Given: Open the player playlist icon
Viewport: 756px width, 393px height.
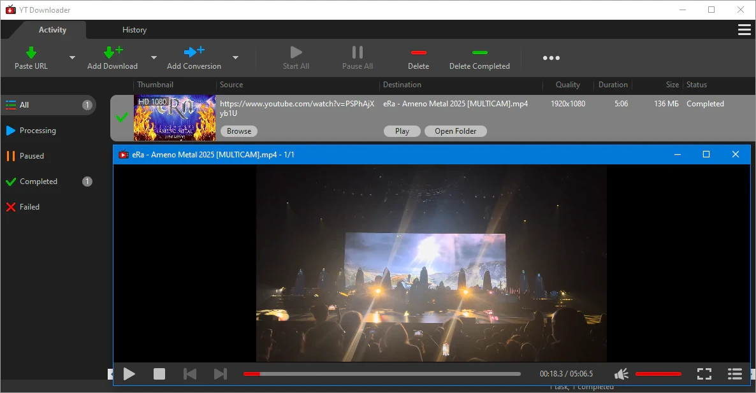Looking at the screenshot, I should tap(735, 374).
